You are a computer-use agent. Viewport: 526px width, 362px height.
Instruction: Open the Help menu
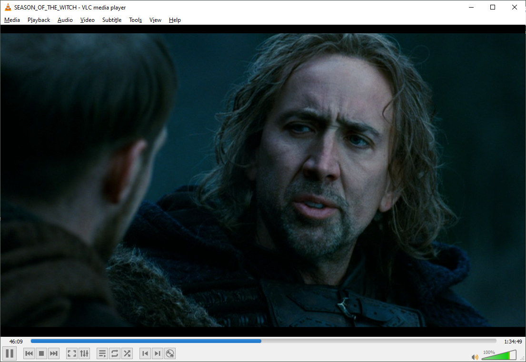[175, 20]
